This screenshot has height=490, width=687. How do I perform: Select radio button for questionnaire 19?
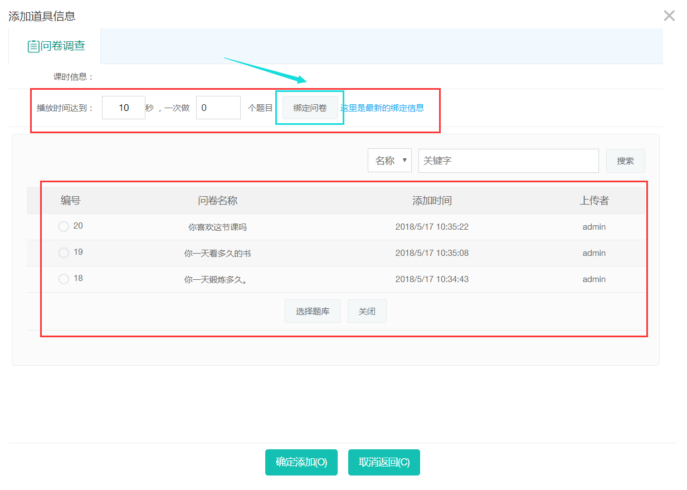click(64, 253)
